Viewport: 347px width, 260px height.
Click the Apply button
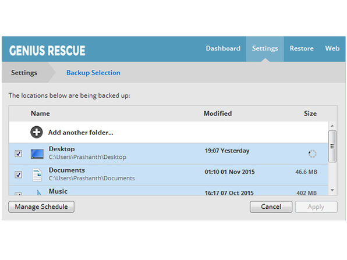click(316, 206)
